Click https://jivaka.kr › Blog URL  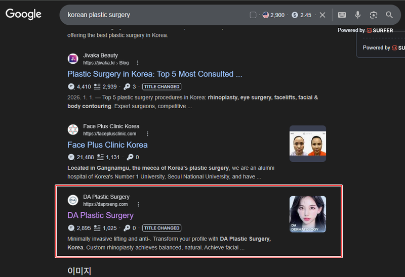(x=106, y=63)
